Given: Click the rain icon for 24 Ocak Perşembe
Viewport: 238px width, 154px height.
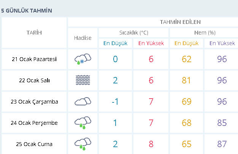Looking at the screenshot, I should pos(83,123).
